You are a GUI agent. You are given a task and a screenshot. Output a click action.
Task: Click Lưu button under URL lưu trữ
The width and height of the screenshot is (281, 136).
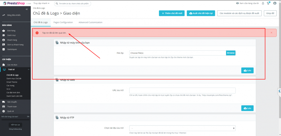(247, 108)
